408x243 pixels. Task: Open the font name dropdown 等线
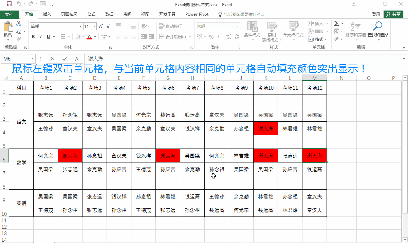pos(80,26)
